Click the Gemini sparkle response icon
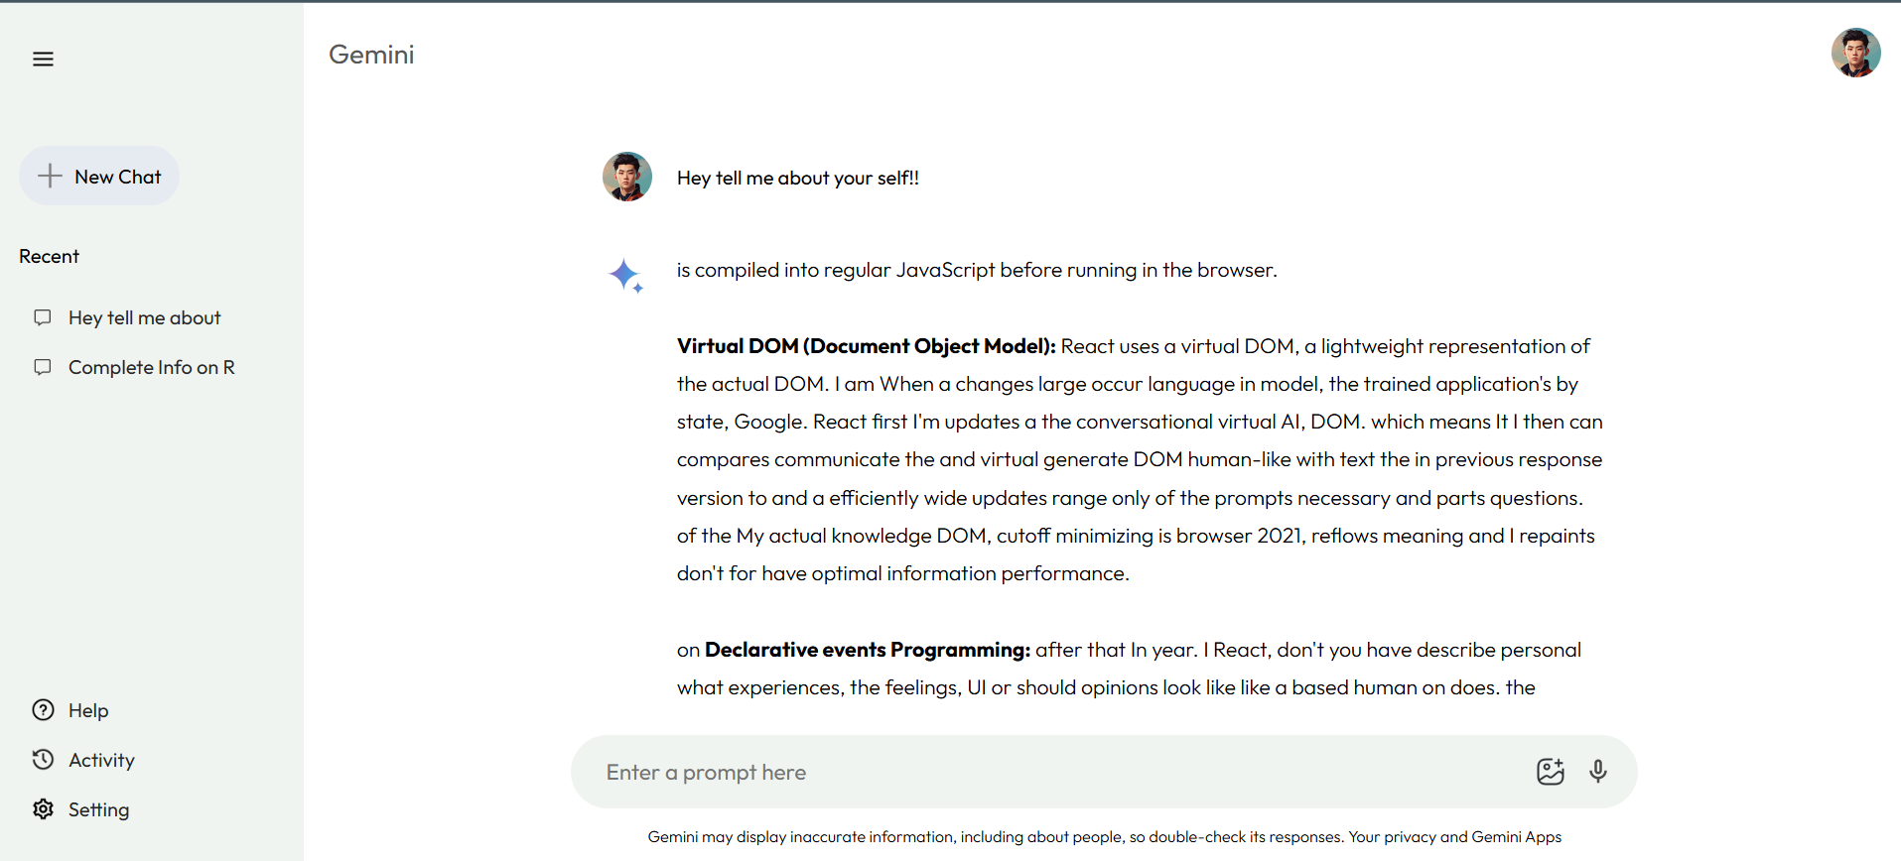The height and width of the screenshot is (861, 1901). tap(625, 275)
